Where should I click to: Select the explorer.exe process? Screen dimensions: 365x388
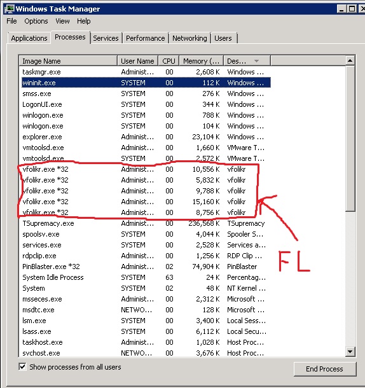coord(145,137)
